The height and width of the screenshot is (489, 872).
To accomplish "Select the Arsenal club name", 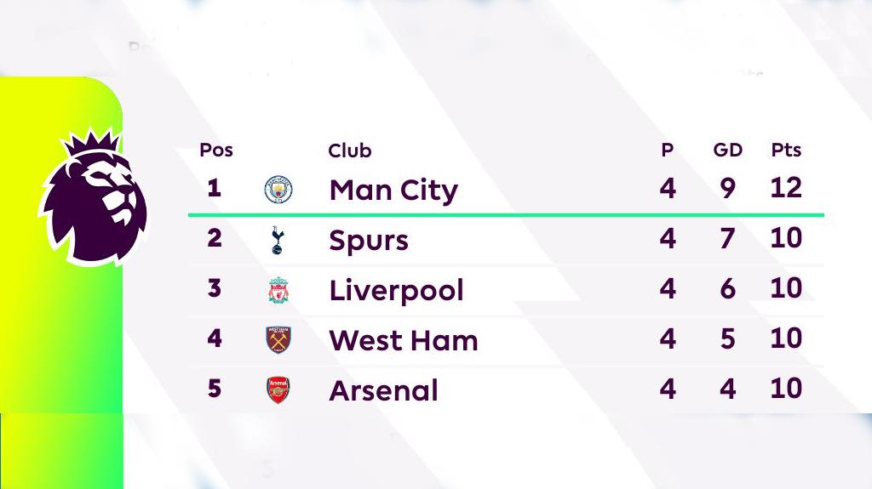I will pos(383,391).
